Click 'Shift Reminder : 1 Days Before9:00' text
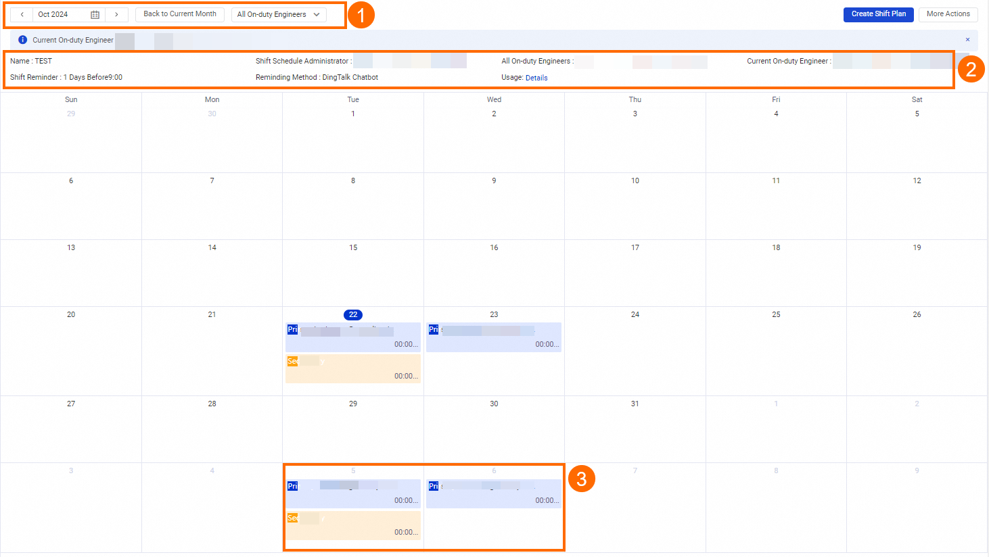This screenshot has height=557, width=989. tap(66, 77)
